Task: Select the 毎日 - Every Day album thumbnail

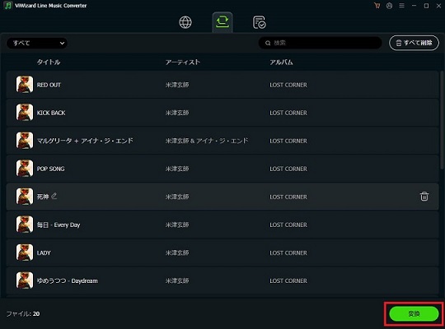Action: 25,225
